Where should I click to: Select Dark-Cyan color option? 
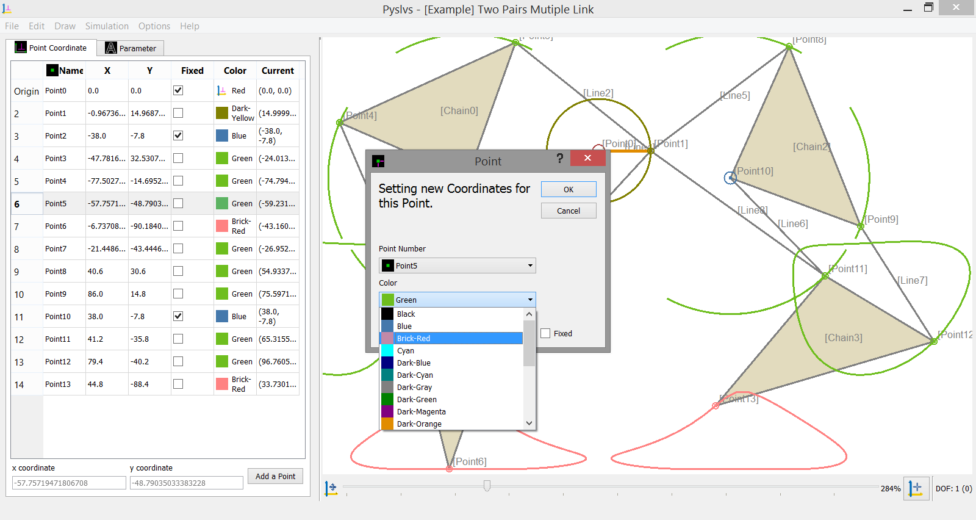click(451, 375)
